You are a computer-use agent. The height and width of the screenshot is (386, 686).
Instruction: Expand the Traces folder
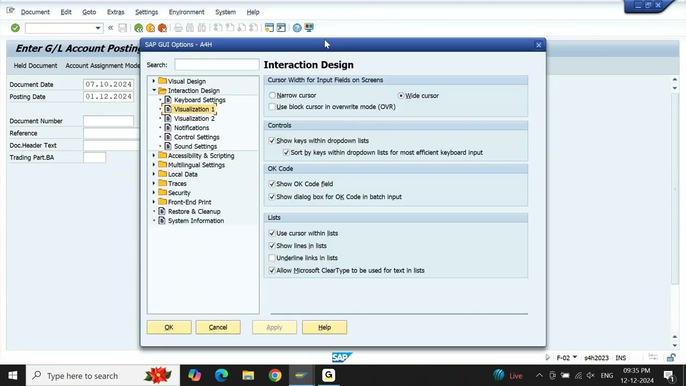154,183
